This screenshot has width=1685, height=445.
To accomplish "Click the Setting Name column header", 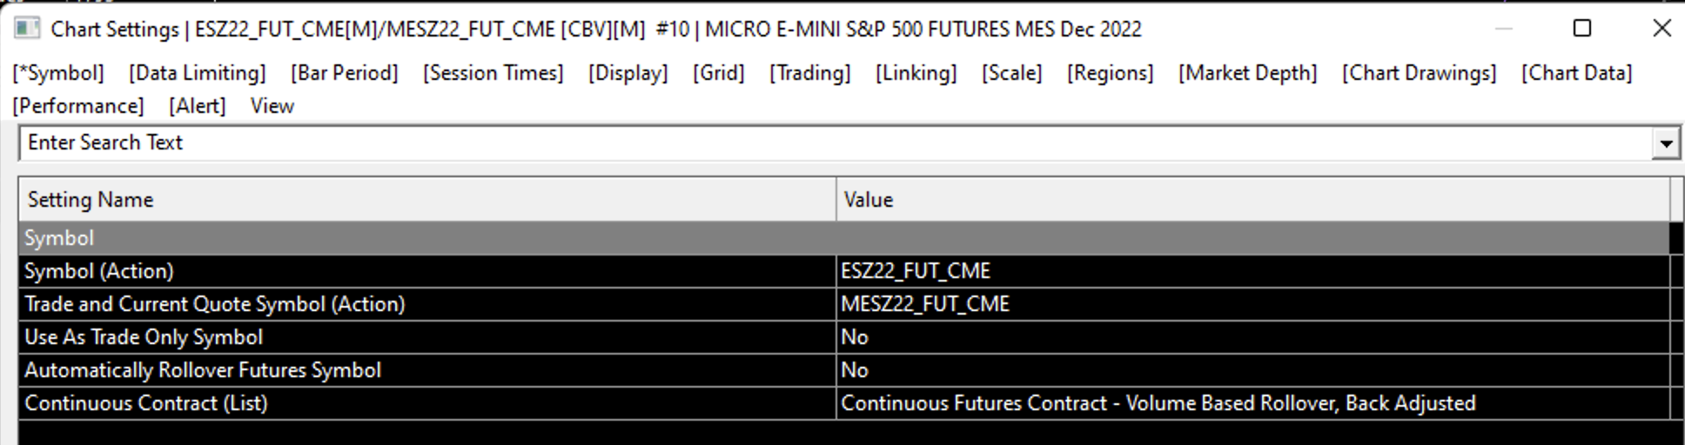I will click(91, 200).
